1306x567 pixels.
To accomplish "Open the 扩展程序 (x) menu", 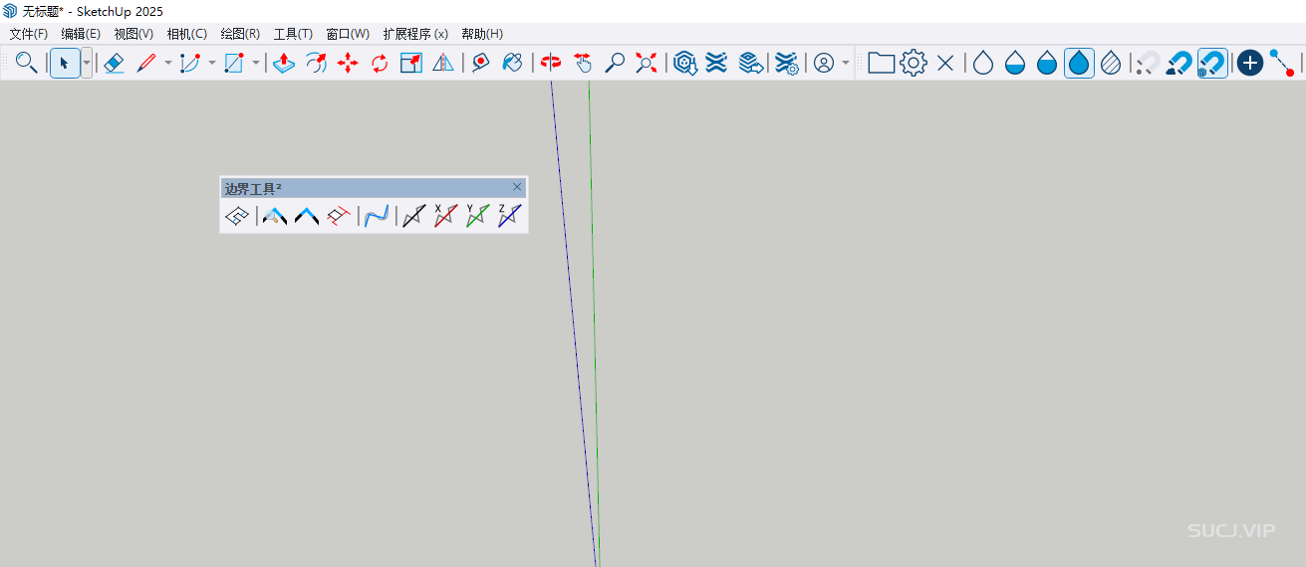I will (x=415, y=34).
